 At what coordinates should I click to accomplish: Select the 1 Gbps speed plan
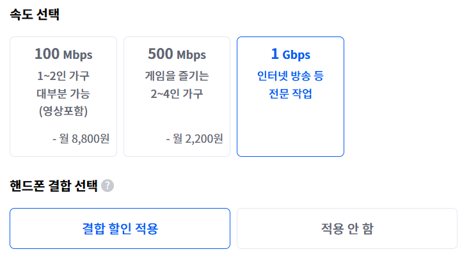click(x=291, y=97)
